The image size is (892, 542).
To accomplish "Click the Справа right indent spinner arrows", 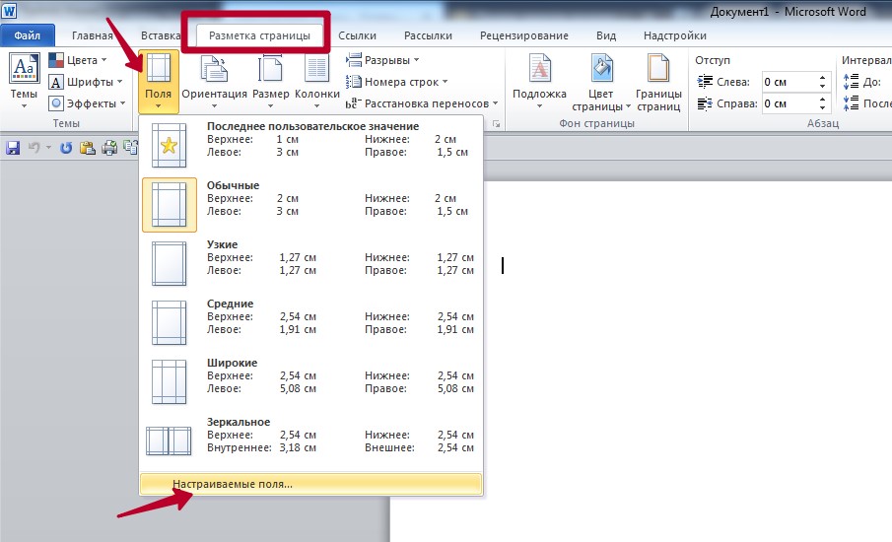I will (823, 103).
